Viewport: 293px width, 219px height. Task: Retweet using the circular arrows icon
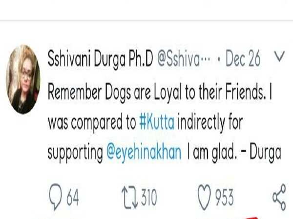click(130, 198)
